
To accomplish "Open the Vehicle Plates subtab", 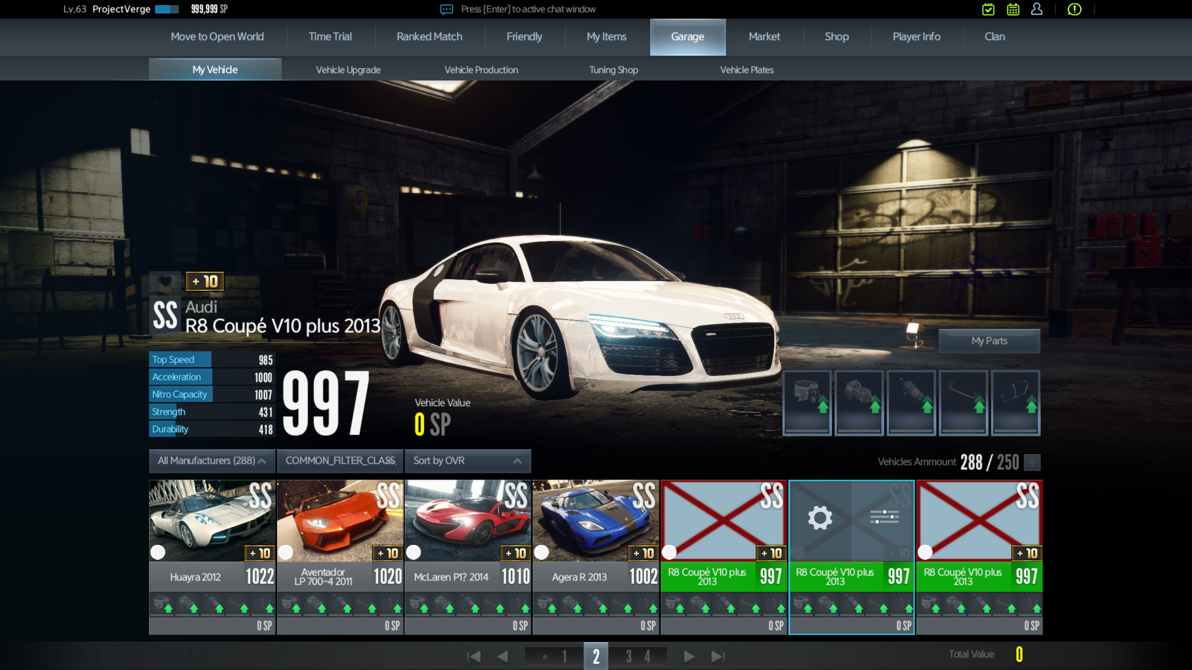I will 746,70.
